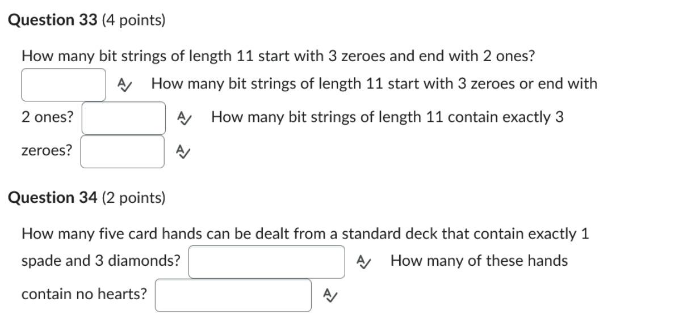675x327 pixels.
Task: Click the empty space between the two questions
Action: (341, 179)
